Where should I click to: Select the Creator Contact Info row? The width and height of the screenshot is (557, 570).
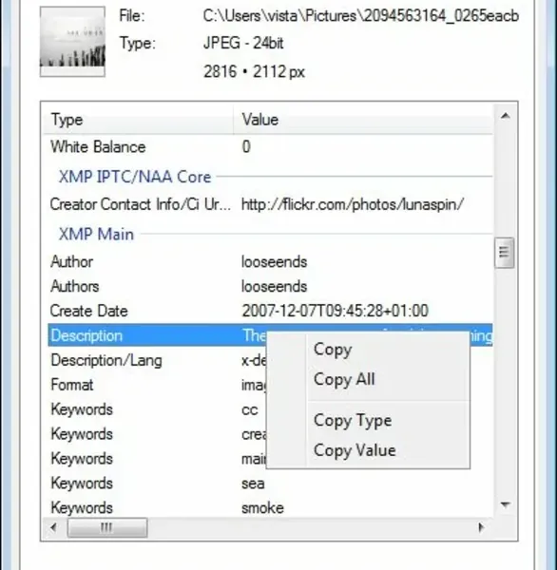(270, 204)
